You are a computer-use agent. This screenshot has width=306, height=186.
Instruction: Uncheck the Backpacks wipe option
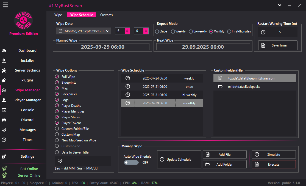tap(57, 94)
